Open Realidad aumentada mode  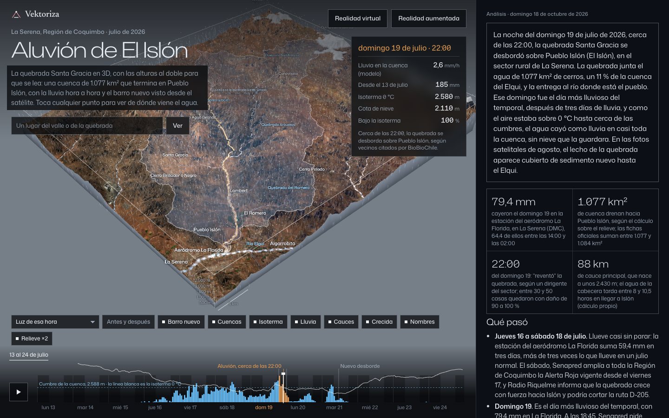429,19
